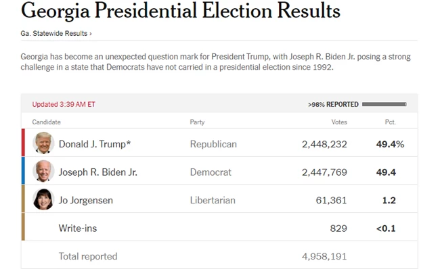Click the Candidate column header
Image resolution: width=440 pixels, height=269 pixels.
[46, 122]
